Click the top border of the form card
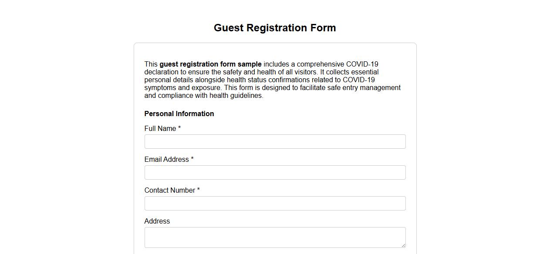Image resolution: width=550 pixels, height=254 pixels. click(x=275, y=43)
